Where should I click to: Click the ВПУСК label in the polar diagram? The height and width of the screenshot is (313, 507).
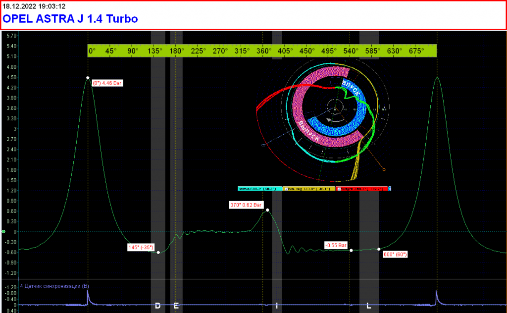(351, 88)
